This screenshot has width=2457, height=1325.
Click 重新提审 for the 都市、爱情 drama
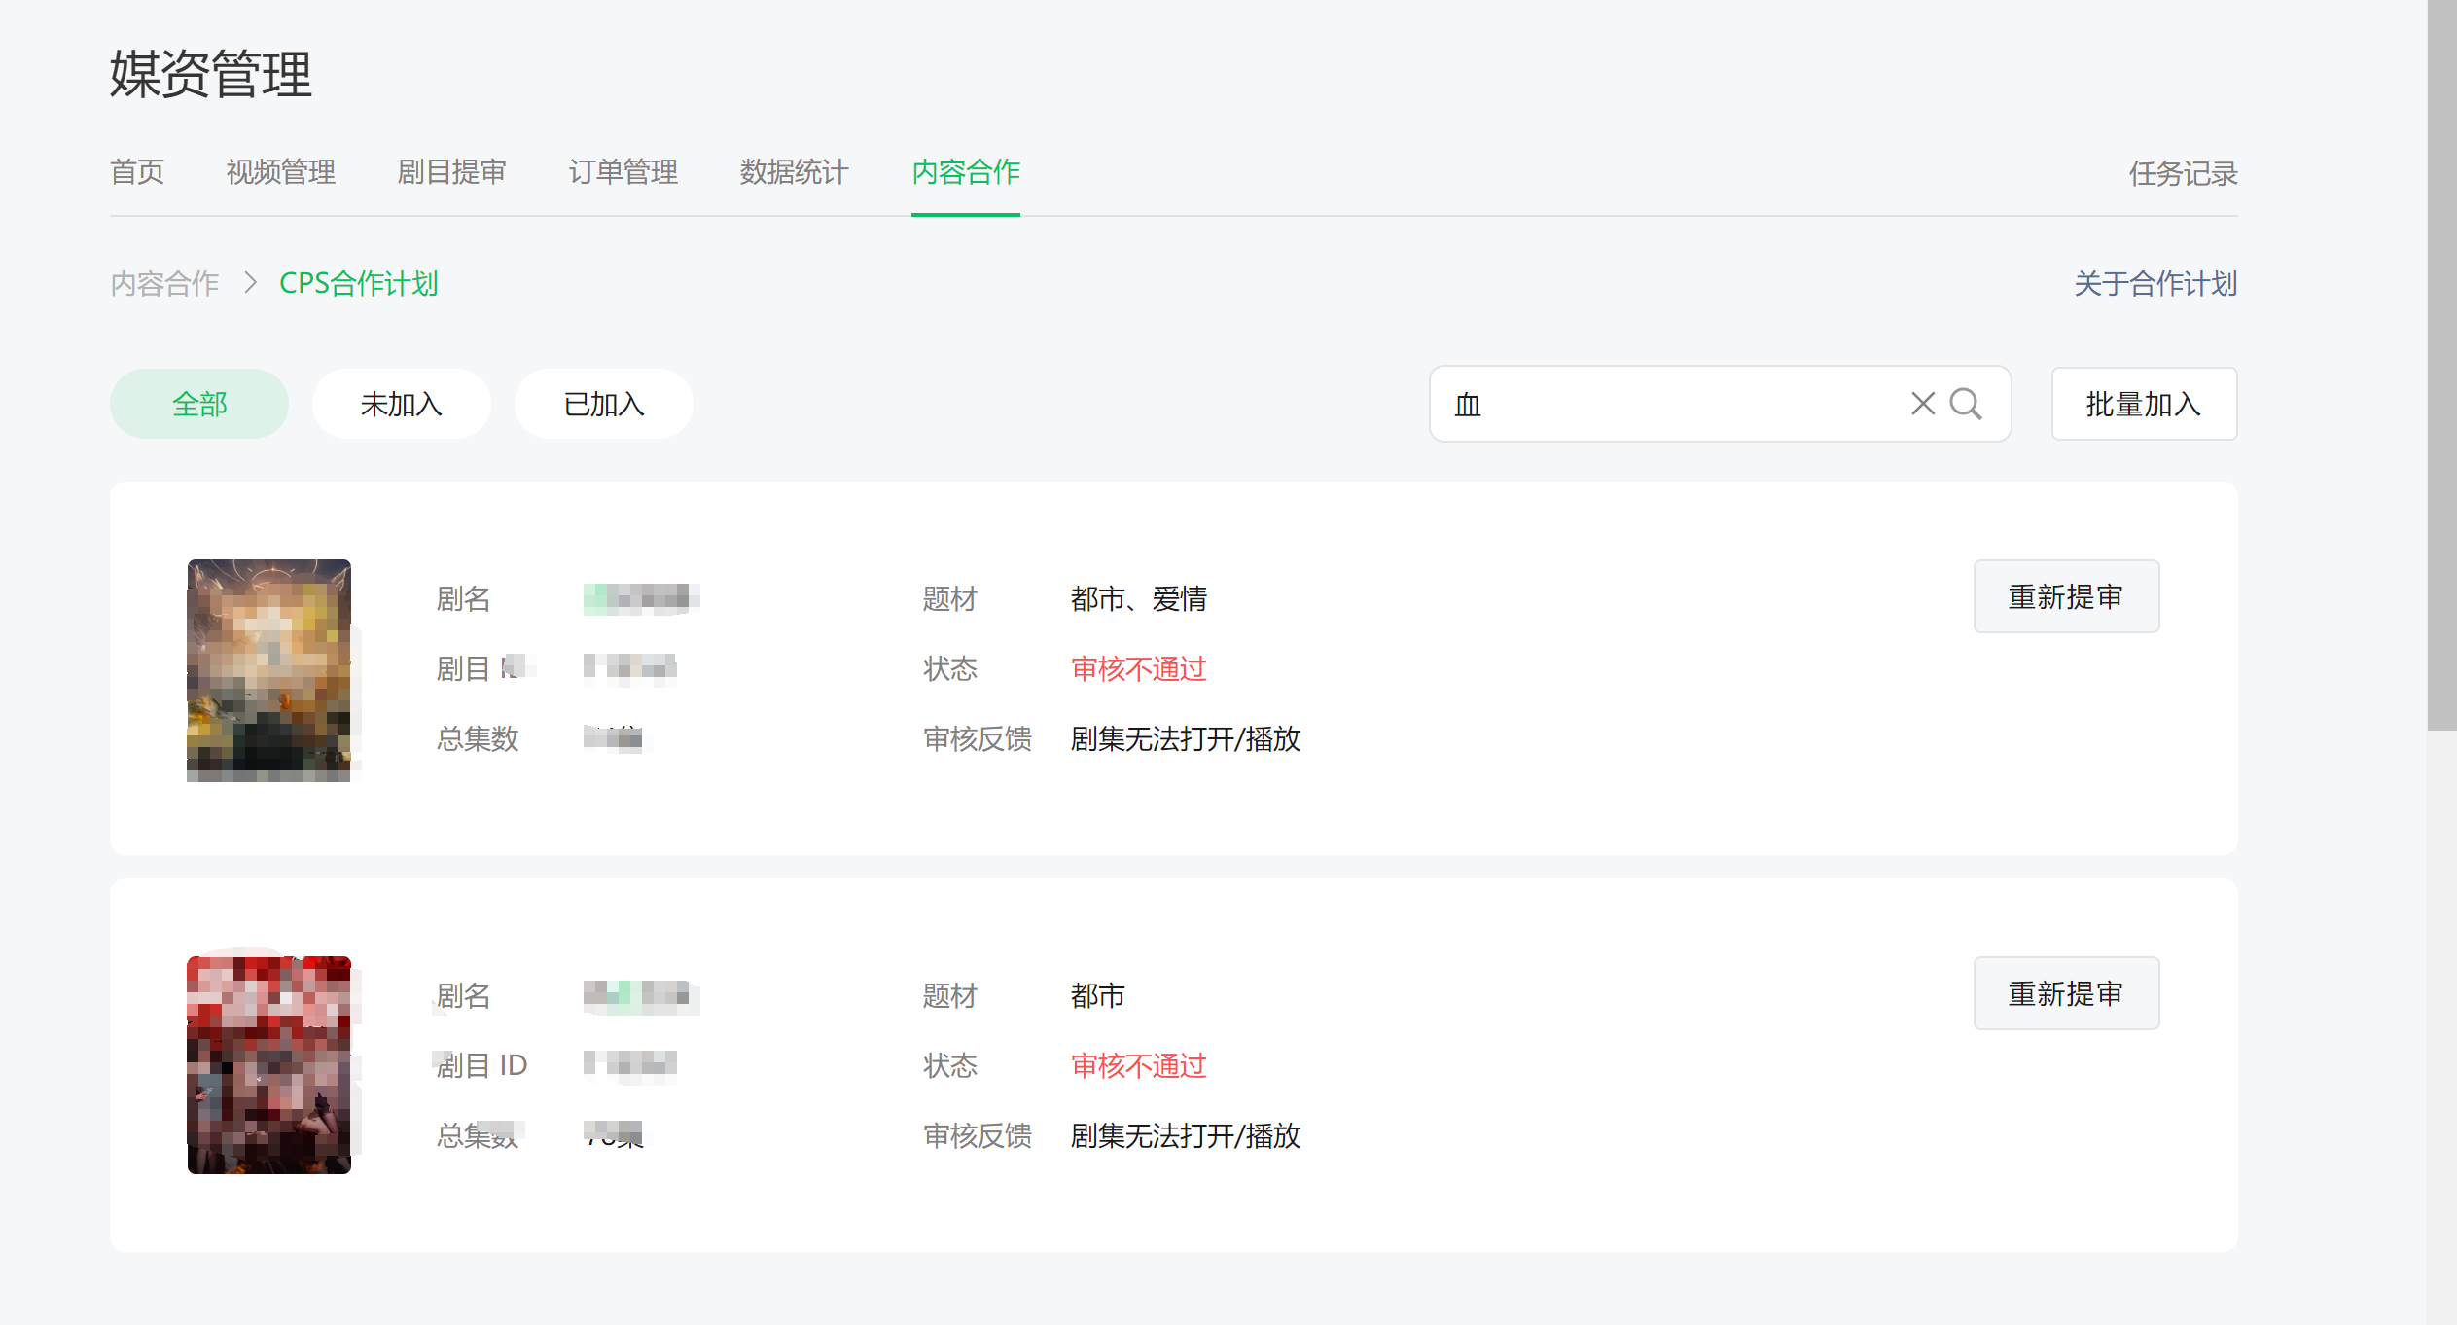(2066, 596)
